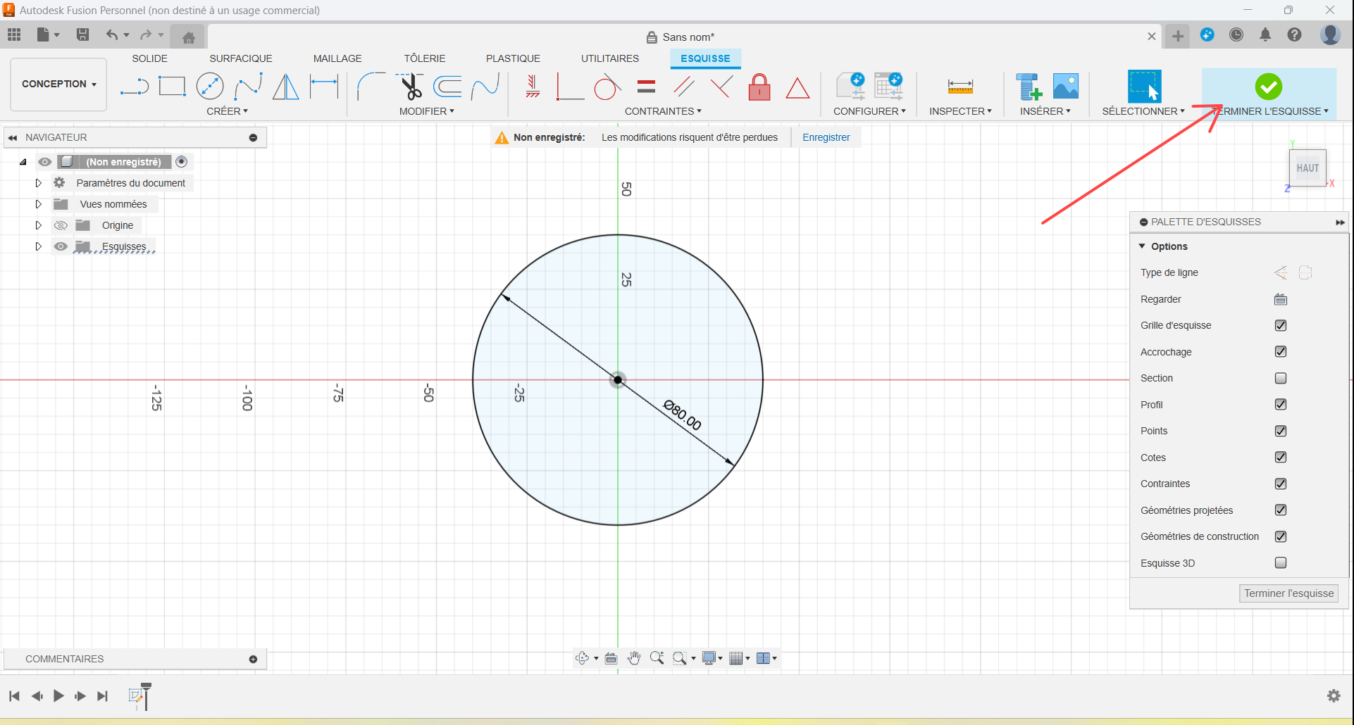Screen dimensions: 1354x725
Task: Select the Offset tool
Action: coord(447,87)
